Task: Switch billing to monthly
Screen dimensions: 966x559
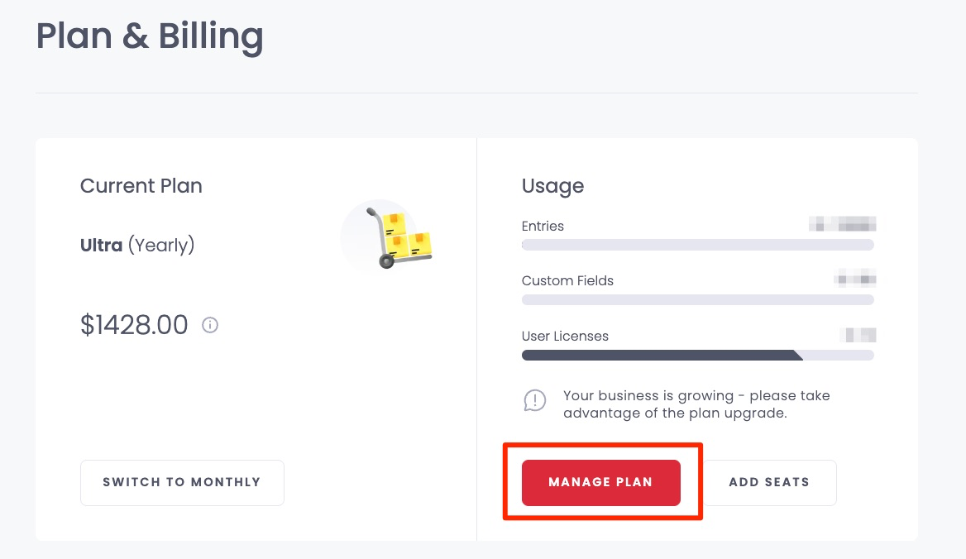Action: coord(182,483)
